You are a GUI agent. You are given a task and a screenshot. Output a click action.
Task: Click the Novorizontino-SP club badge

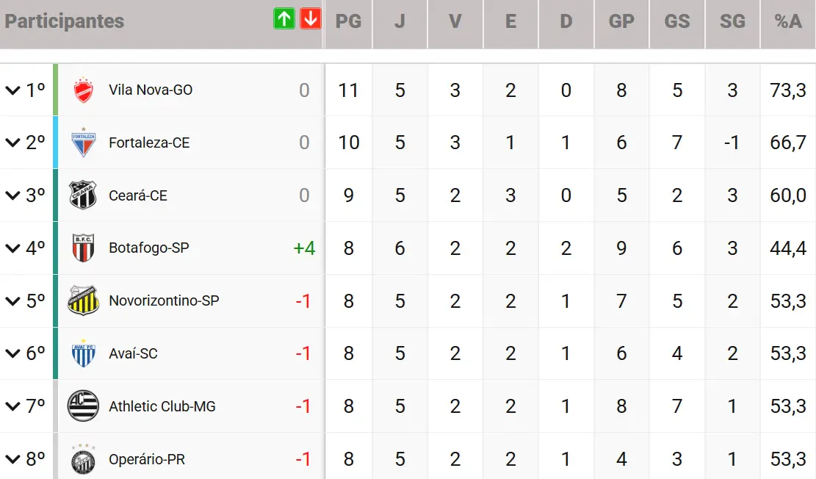tap(83, 300)
